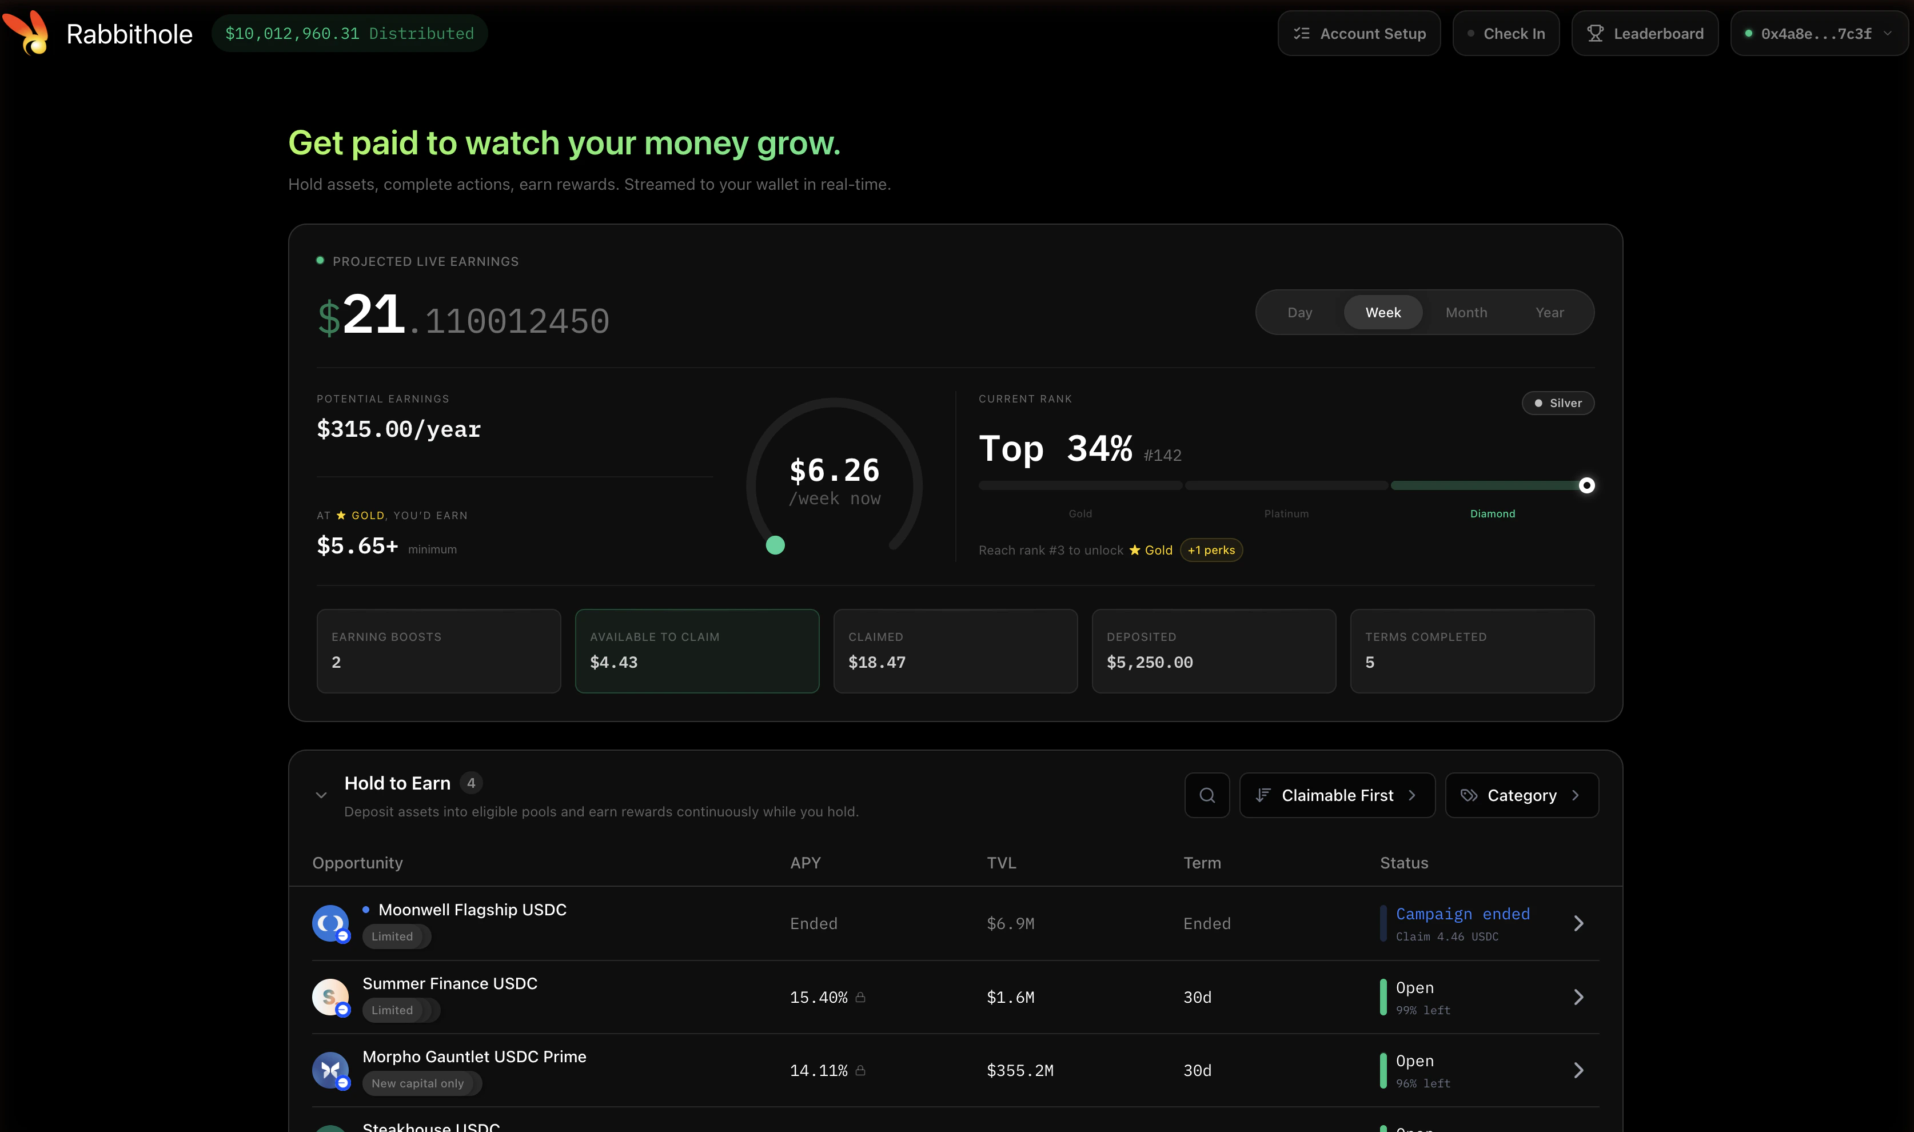Click the #142 rank number
The image size is (1914, 1132).
coord(1162,456)
